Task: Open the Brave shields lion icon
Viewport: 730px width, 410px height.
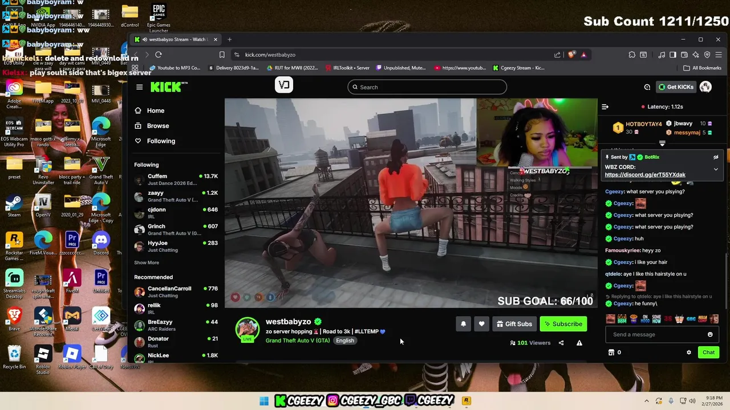Action: 571,55
